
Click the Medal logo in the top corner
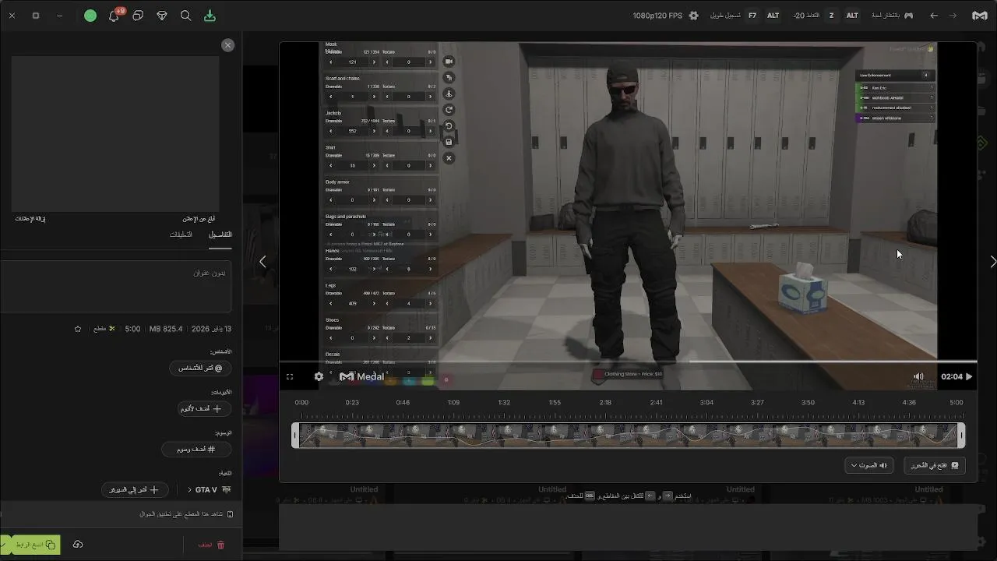(979, 16)
